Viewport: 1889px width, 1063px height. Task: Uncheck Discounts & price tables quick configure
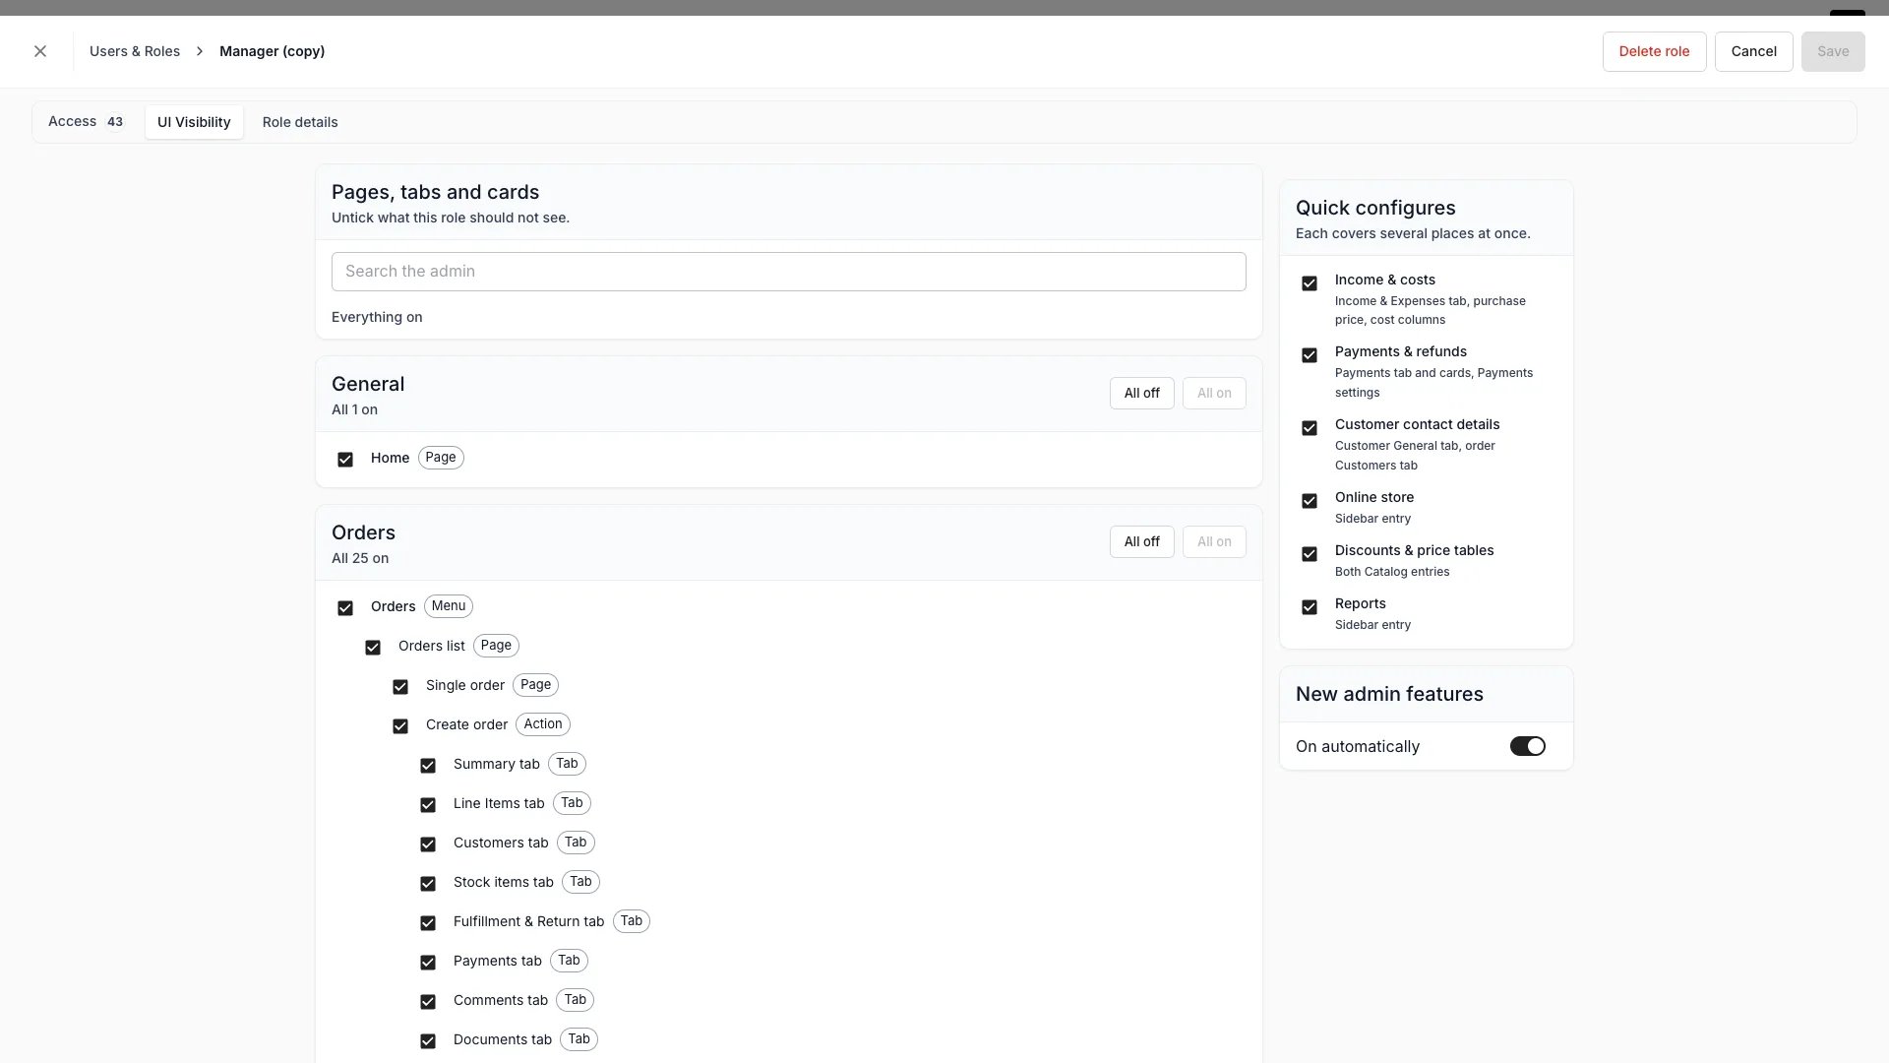pyautogui.click(x=1310, y=554)
